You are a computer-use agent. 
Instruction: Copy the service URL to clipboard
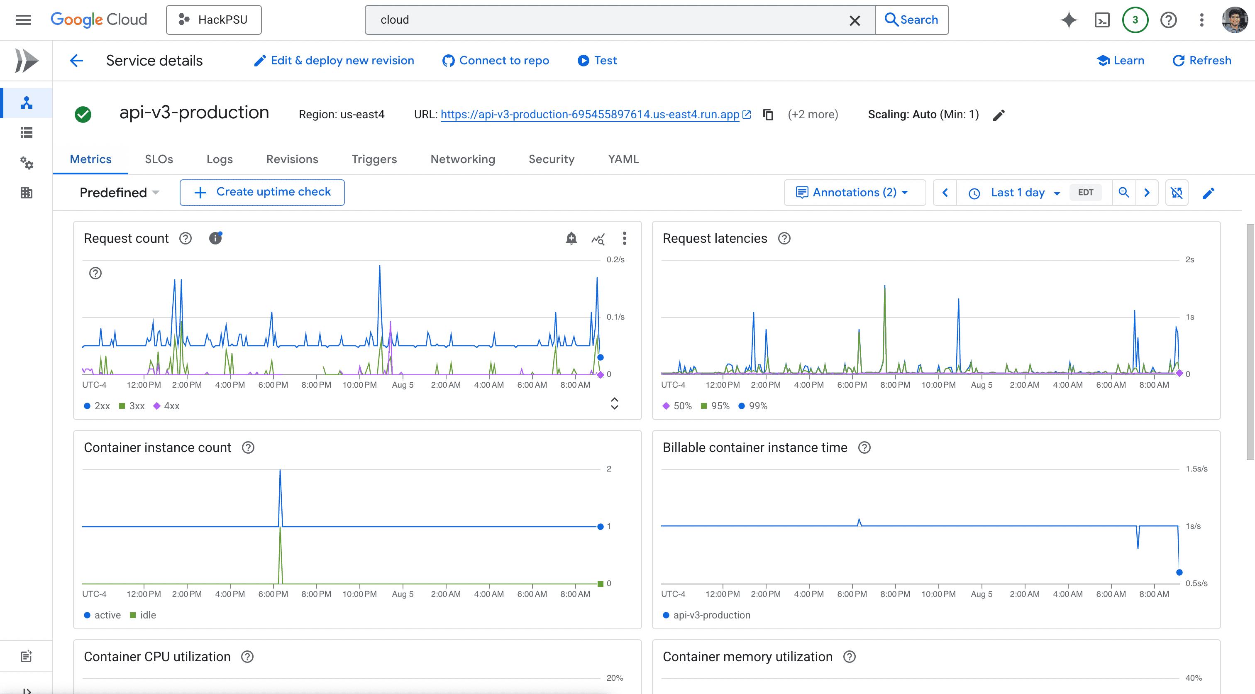pyautogui.click(x=768, y=115)
